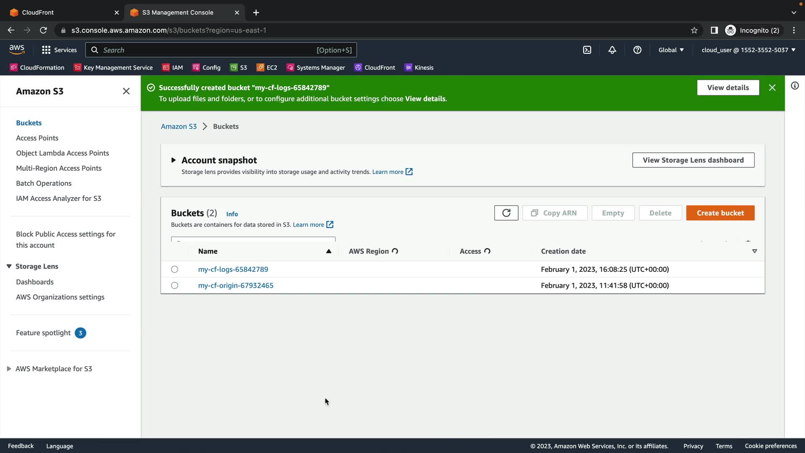
Task: Sort buckets by Name column arrow
Action: 328,251
